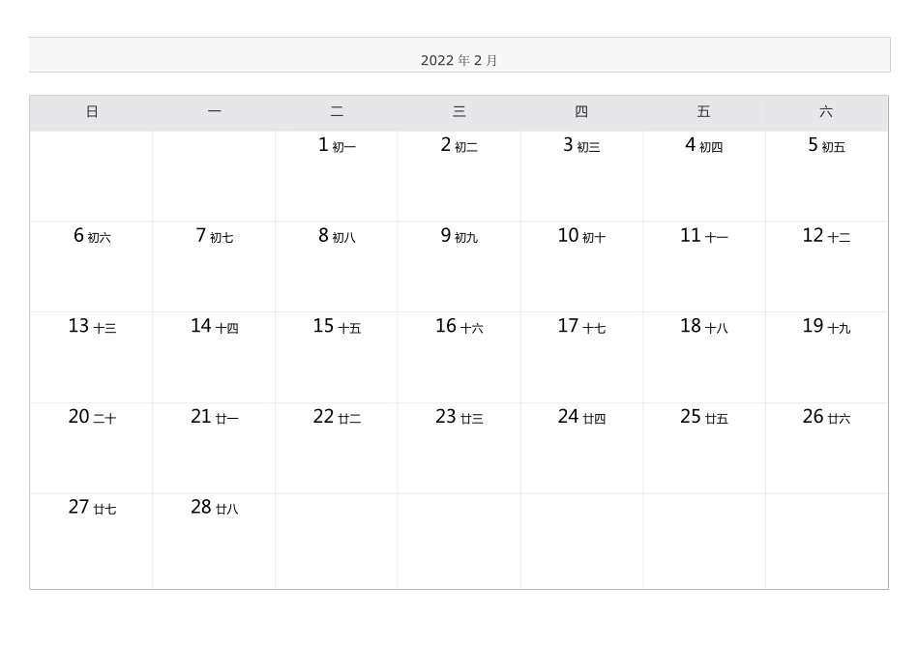Click on 28 廿八 date
This screenshot has height=650, width=919.
tap(214, 508)
